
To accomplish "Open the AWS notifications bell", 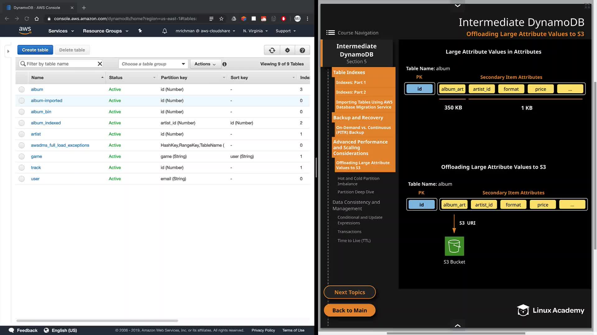I will pyautogui.click(x=165, y=31).
